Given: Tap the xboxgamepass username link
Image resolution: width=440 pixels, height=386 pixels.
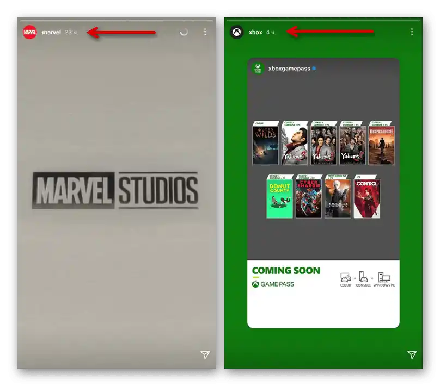Looking at the screenshot, I should coord(289,69).
